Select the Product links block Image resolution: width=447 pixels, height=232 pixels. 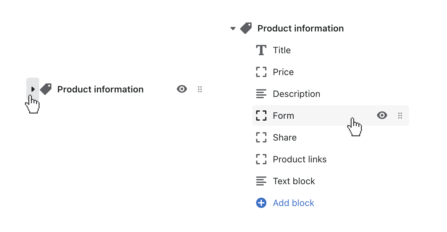point(299,159)
